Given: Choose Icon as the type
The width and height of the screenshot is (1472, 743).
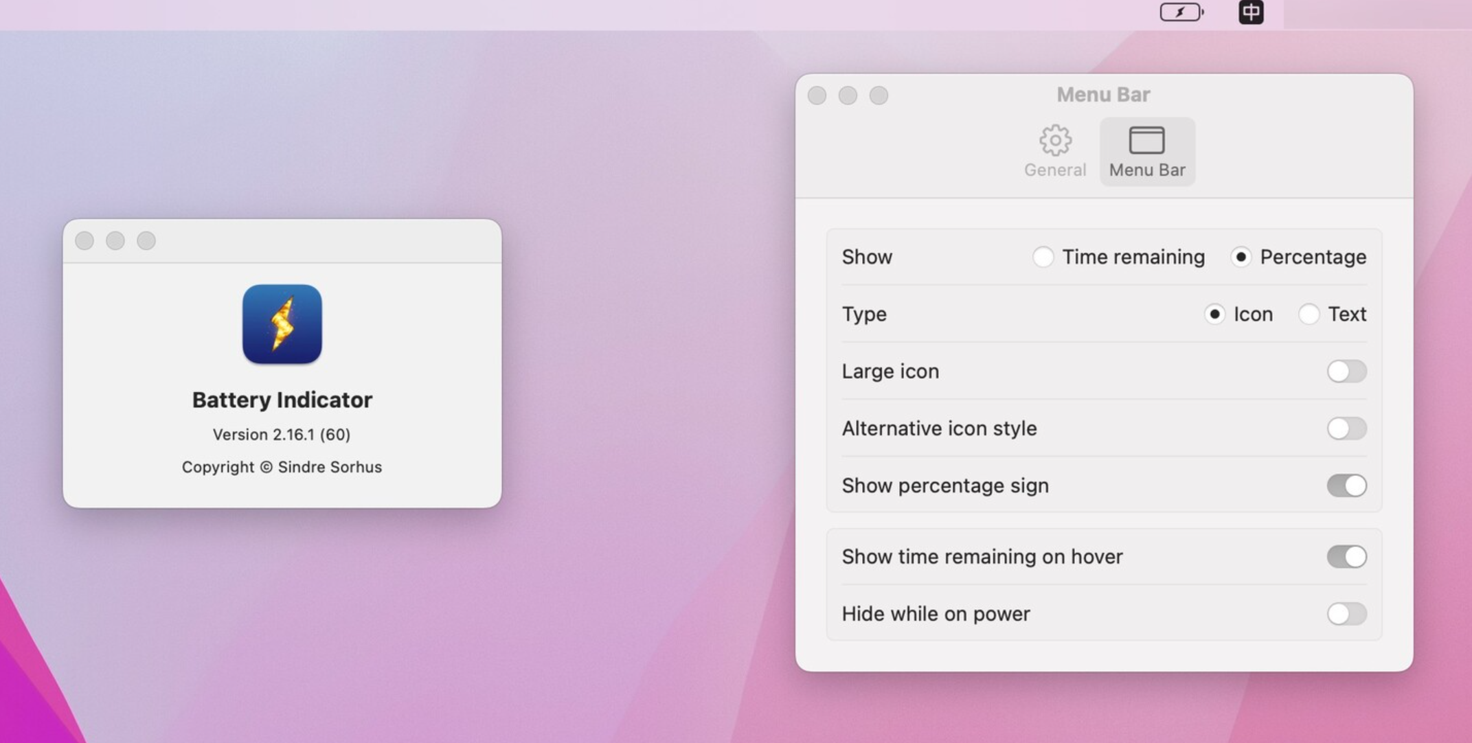Looking at the screenshot, I should [x=1214, y=314].
